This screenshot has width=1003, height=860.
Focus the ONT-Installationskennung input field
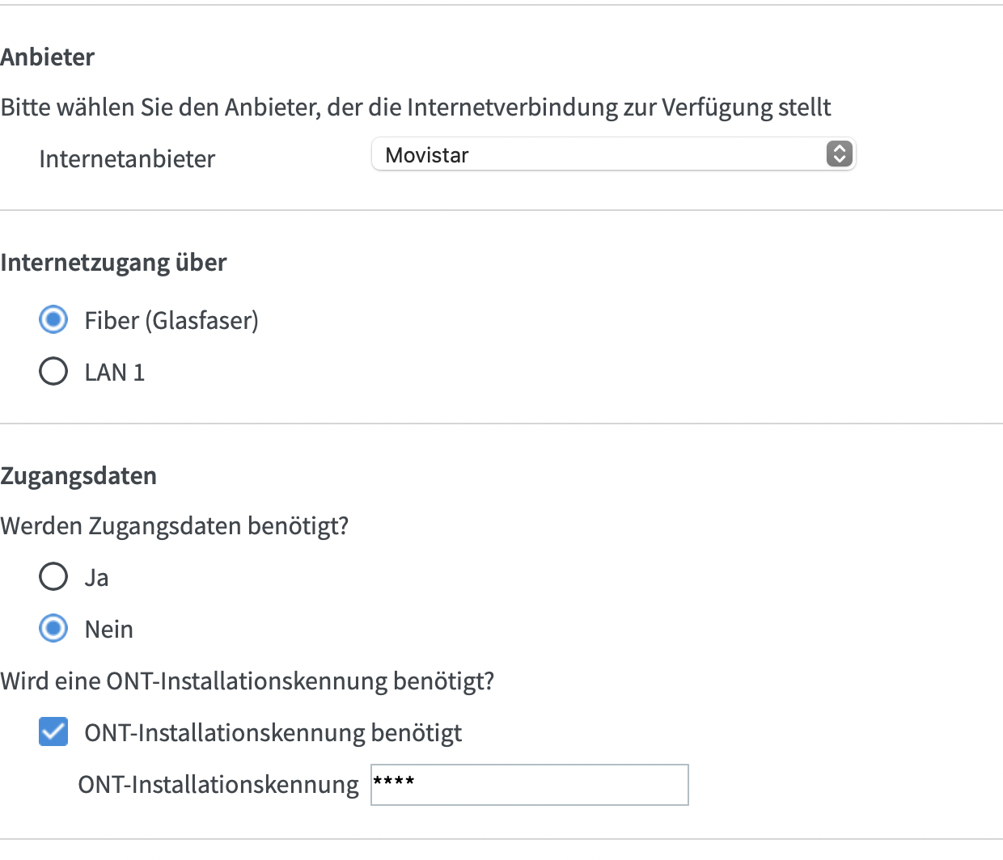pos(530,785)
